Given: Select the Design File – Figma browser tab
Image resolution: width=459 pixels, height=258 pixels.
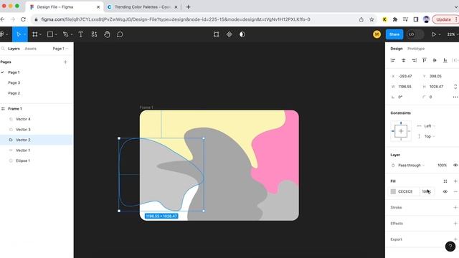Looking at the screenshot, I should (x=65, y=6).
